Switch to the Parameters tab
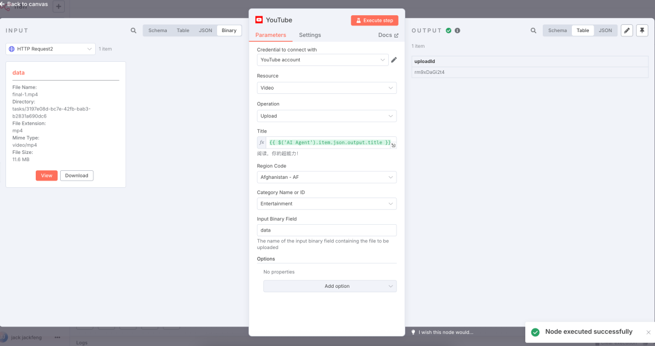Viewport: 655px width, 346px height. pos(270,35)
